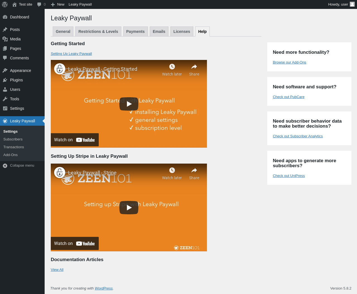Click the Settings sliders icon in sidebar

point(5,108)
